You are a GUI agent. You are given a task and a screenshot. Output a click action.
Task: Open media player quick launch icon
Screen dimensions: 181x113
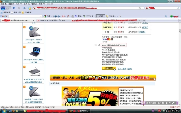tap(17, 111)
